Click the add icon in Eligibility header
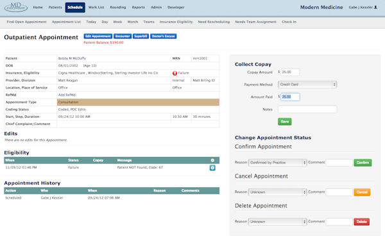The width and height of the screenshot is (385, 239). pos(212,160)
